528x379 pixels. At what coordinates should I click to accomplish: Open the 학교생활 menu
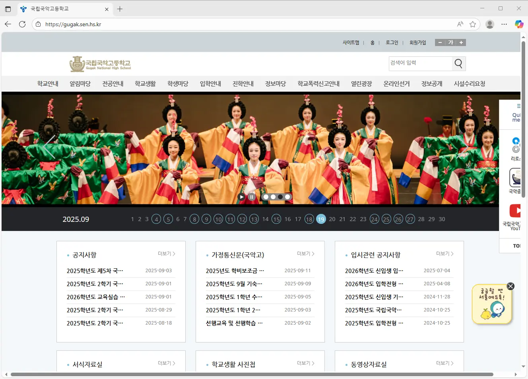(145, 84)
